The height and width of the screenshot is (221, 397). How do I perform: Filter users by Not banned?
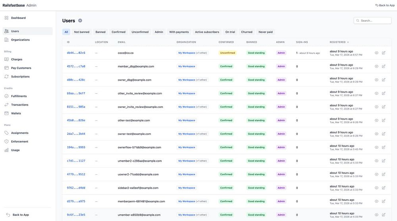point(81,32)
